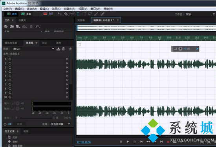Click the New File icon

(x=18, y=27)
